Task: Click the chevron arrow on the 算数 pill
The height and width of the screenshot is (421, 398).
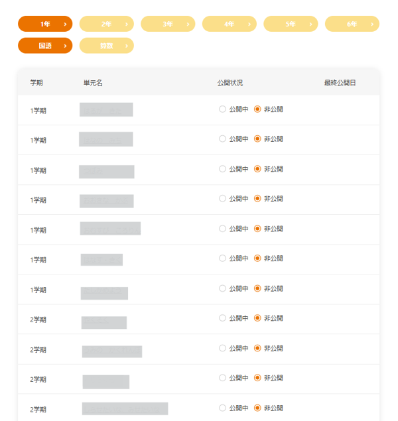Action: coord(127,46)
